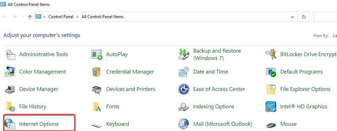The height and width of the screenshot is (131, 337).
Task: Open Backup and Restore (Windows 7) link
Action: (x=217, y=54)
